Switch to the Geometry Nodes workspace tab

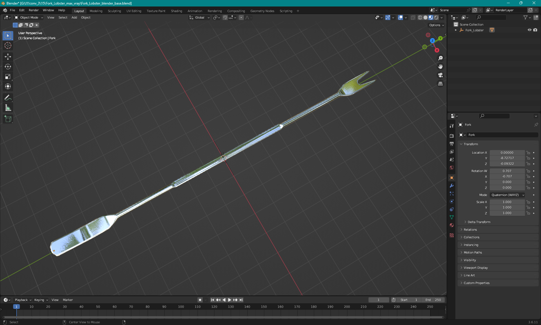(x=262, y=11)
